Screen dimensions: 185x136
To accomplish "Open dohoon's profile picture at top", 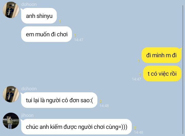I will 11,10.
